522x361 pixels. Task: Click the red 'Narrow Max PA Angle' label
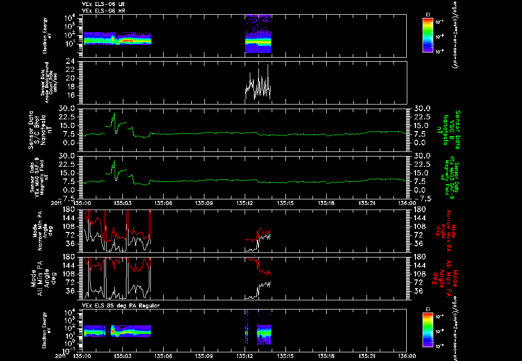(446, 230)
